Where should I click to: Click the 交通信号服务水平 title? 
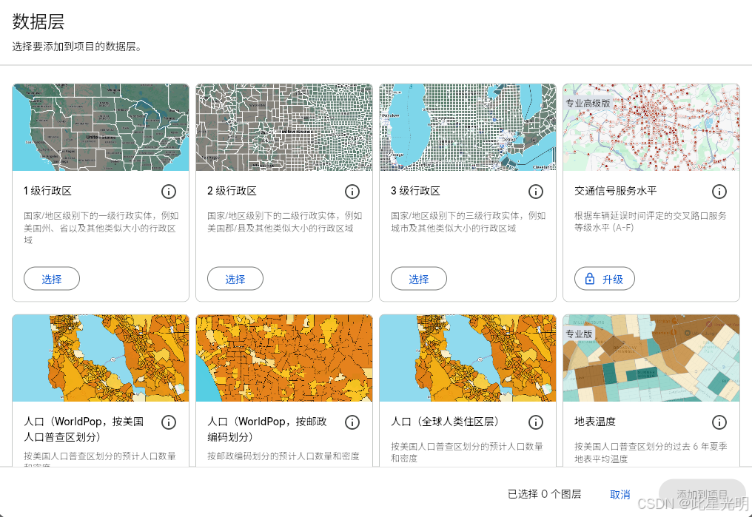(615, 191)
